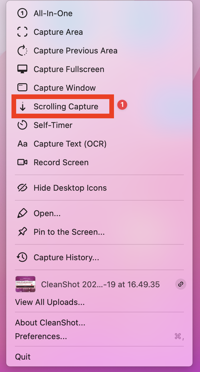Image resolution: width=200 pixels, height=372 pixels.
Task: Click the Capture Window icon
Action: pos(22,88)
